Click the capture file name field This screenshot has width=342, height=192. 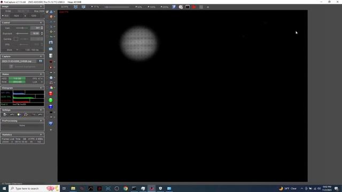pyautogui.click(x=19, y=61)
